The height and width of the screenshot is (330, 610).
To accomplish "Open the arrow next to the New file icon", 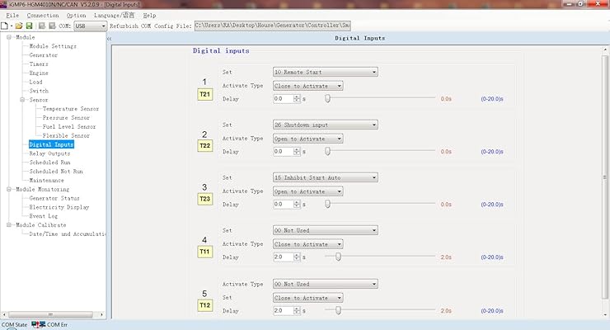I will [x=12, y=26].
